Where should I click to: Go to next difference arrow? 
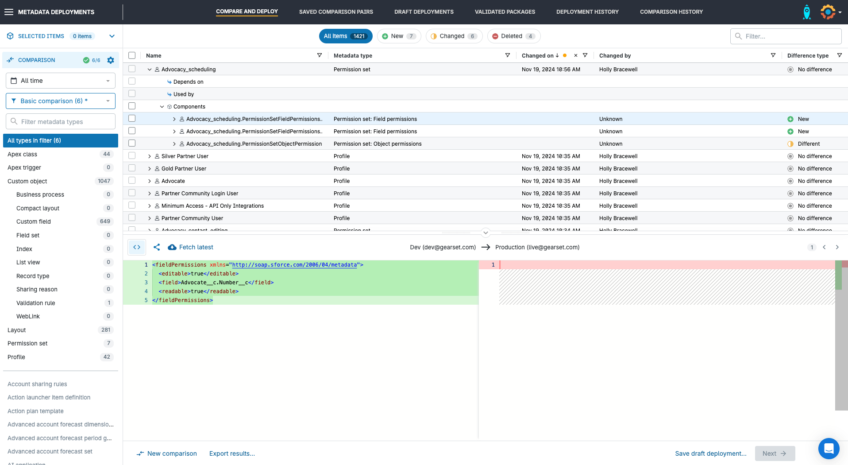[837, 247]
